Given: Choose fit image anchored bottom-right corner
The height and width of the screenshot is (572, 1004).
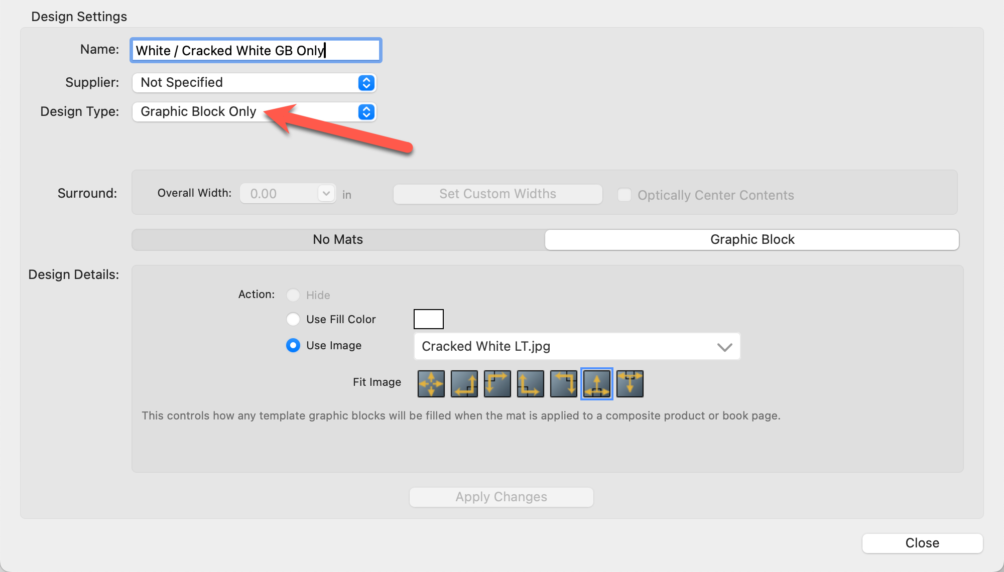Looking at the screenshot, I should [x=464, y=384].
